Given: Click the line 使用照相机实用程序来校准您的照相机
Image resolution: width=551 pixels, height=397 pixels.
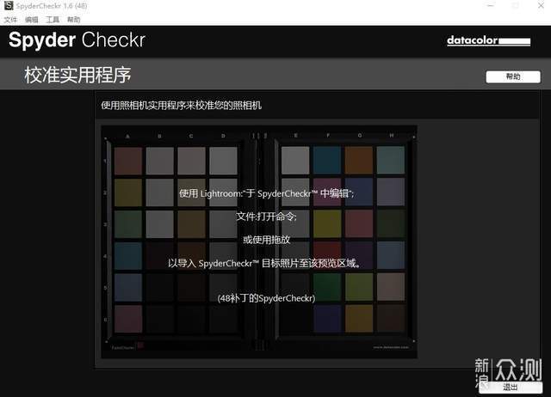Looking at the screenshot, I should point(182,105).
